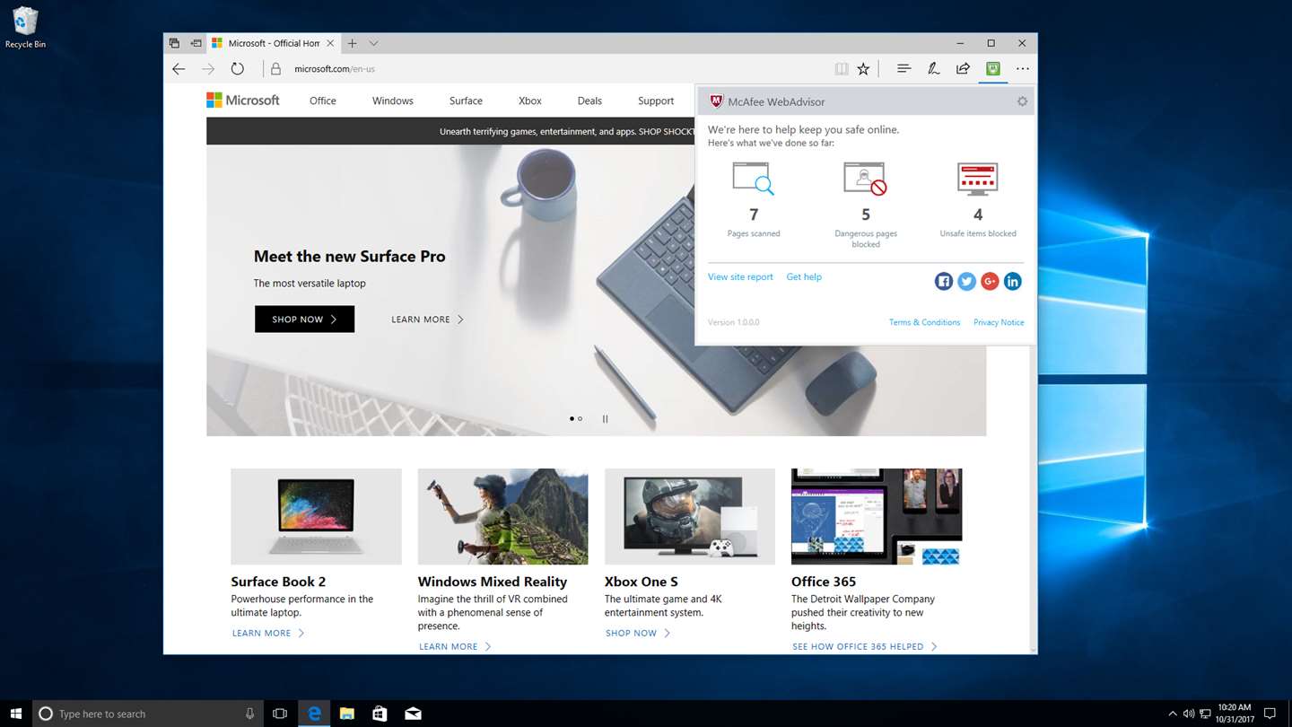Open the Windows menu item

tap(393, 101)
